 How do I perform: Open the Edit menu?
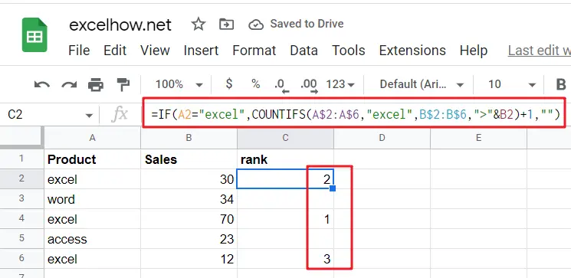click(115, 51)
